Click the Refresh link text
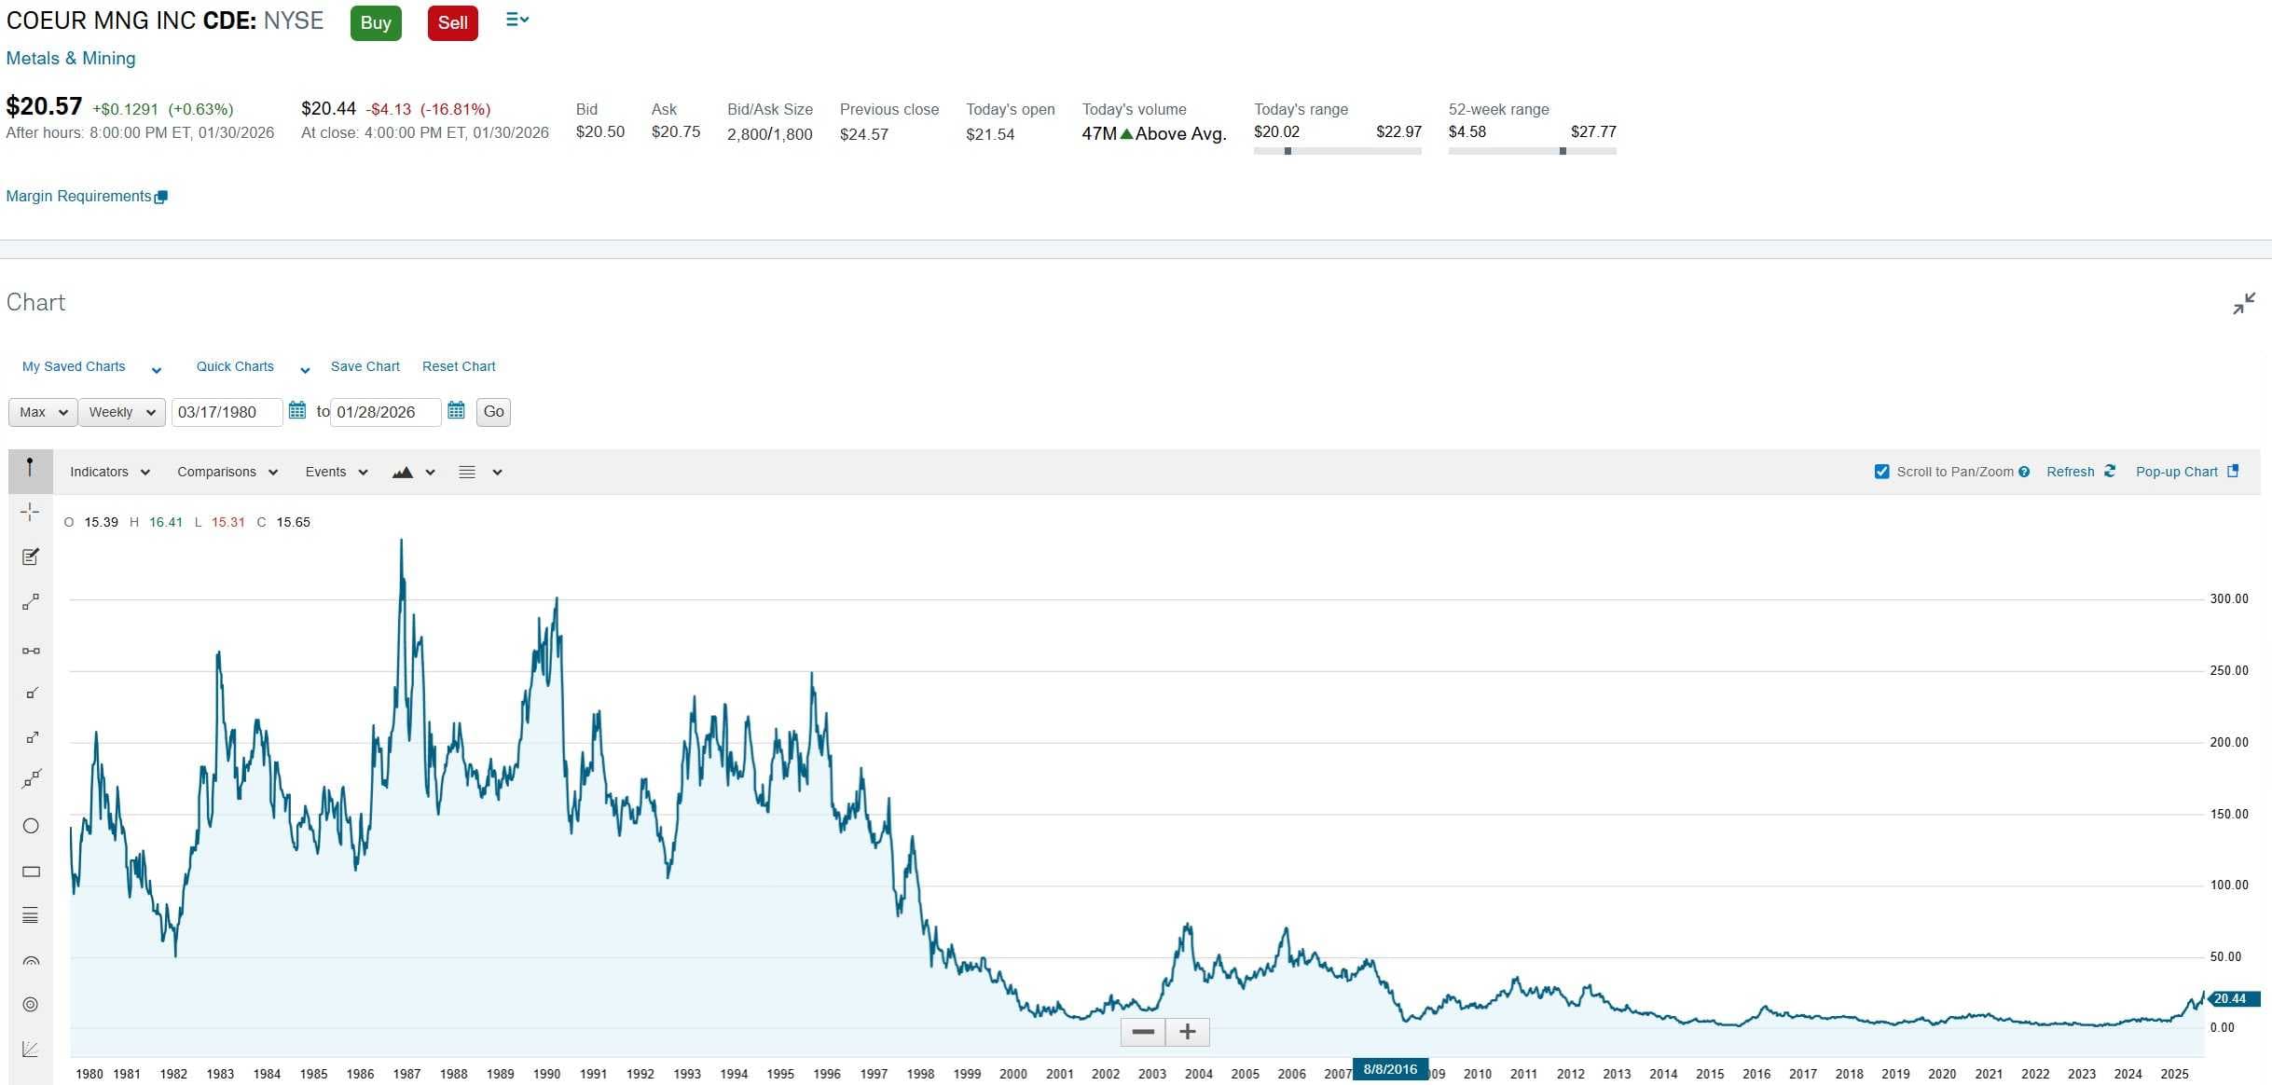Image resolution: width=2272 pixels, height=1085 pixels. (2071, 472)
